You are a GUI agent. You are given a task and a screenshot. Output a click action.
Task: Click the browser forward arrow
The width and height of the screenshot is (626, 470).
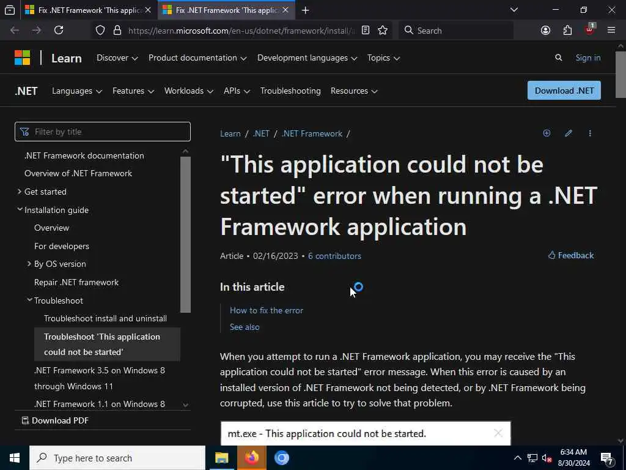pos(37,31)
